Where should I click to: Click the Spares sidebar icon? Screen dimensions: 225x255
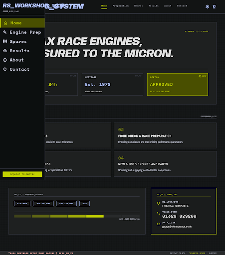pyautogui.click(x=5, y=41)
